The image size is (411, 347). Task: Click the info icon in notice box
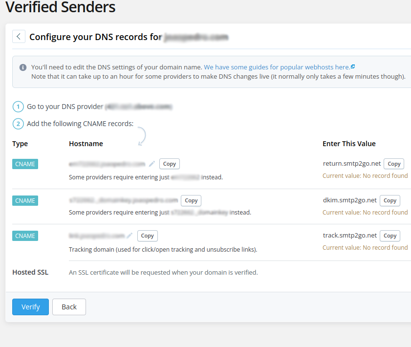[x=23, y=67]
